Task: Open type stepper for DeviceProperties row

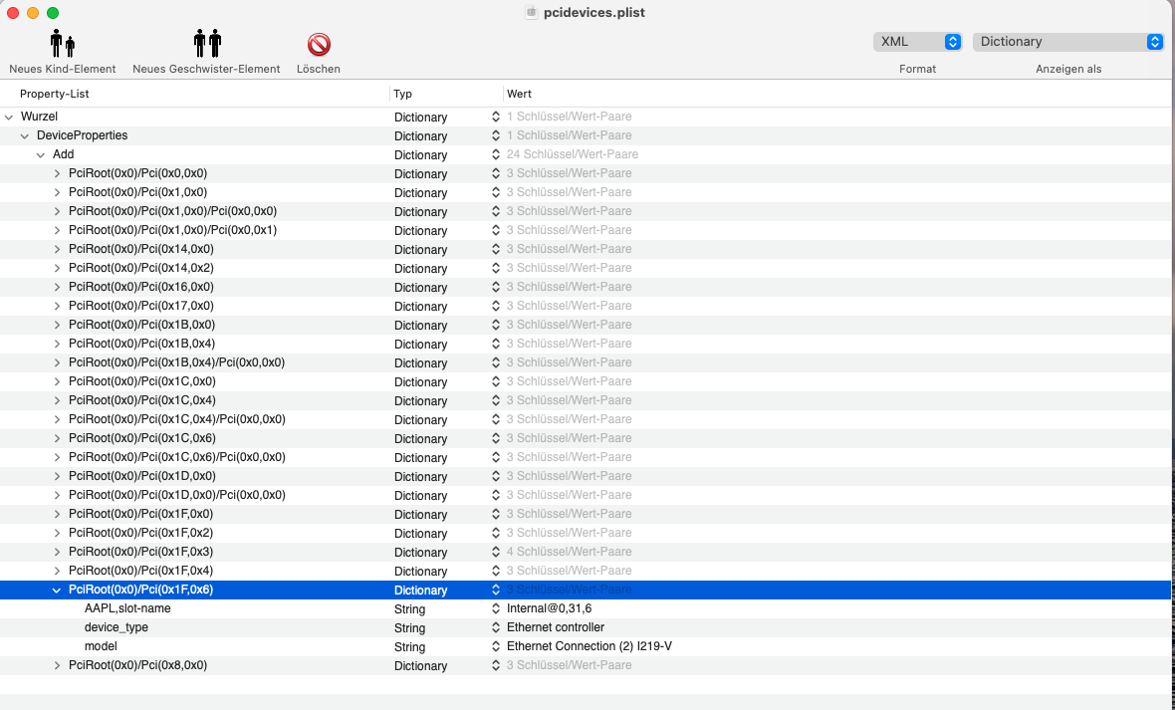Action: tap(495, 135)
